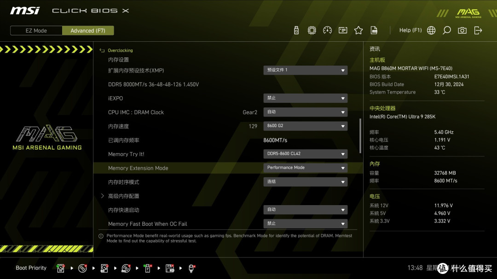Screen dimensions: 497x279
Task: Open search with the magnifier icon
Action: point(447,30)
